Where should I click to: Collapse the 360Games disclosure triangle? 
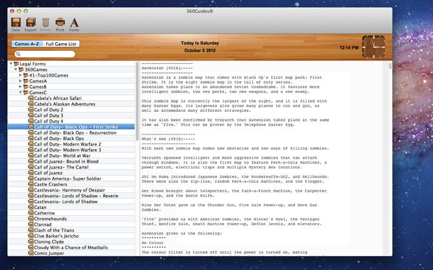[x=16, y=70]
